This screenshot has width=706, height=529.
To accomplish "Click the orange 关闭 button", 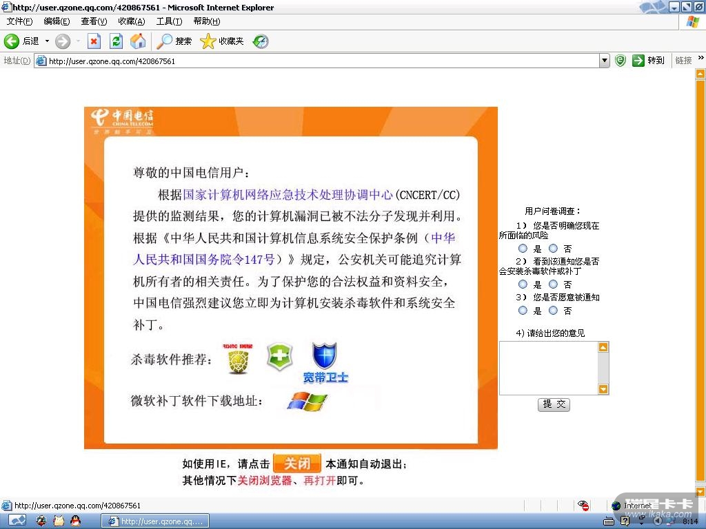I will [297, 464].
